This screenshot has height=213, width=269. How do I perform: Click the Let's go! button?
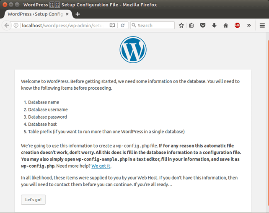coord(34,200)
